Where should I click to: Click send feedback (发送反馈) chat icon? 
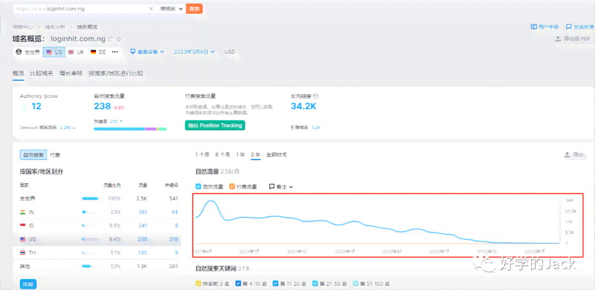[x=569, y=27]
